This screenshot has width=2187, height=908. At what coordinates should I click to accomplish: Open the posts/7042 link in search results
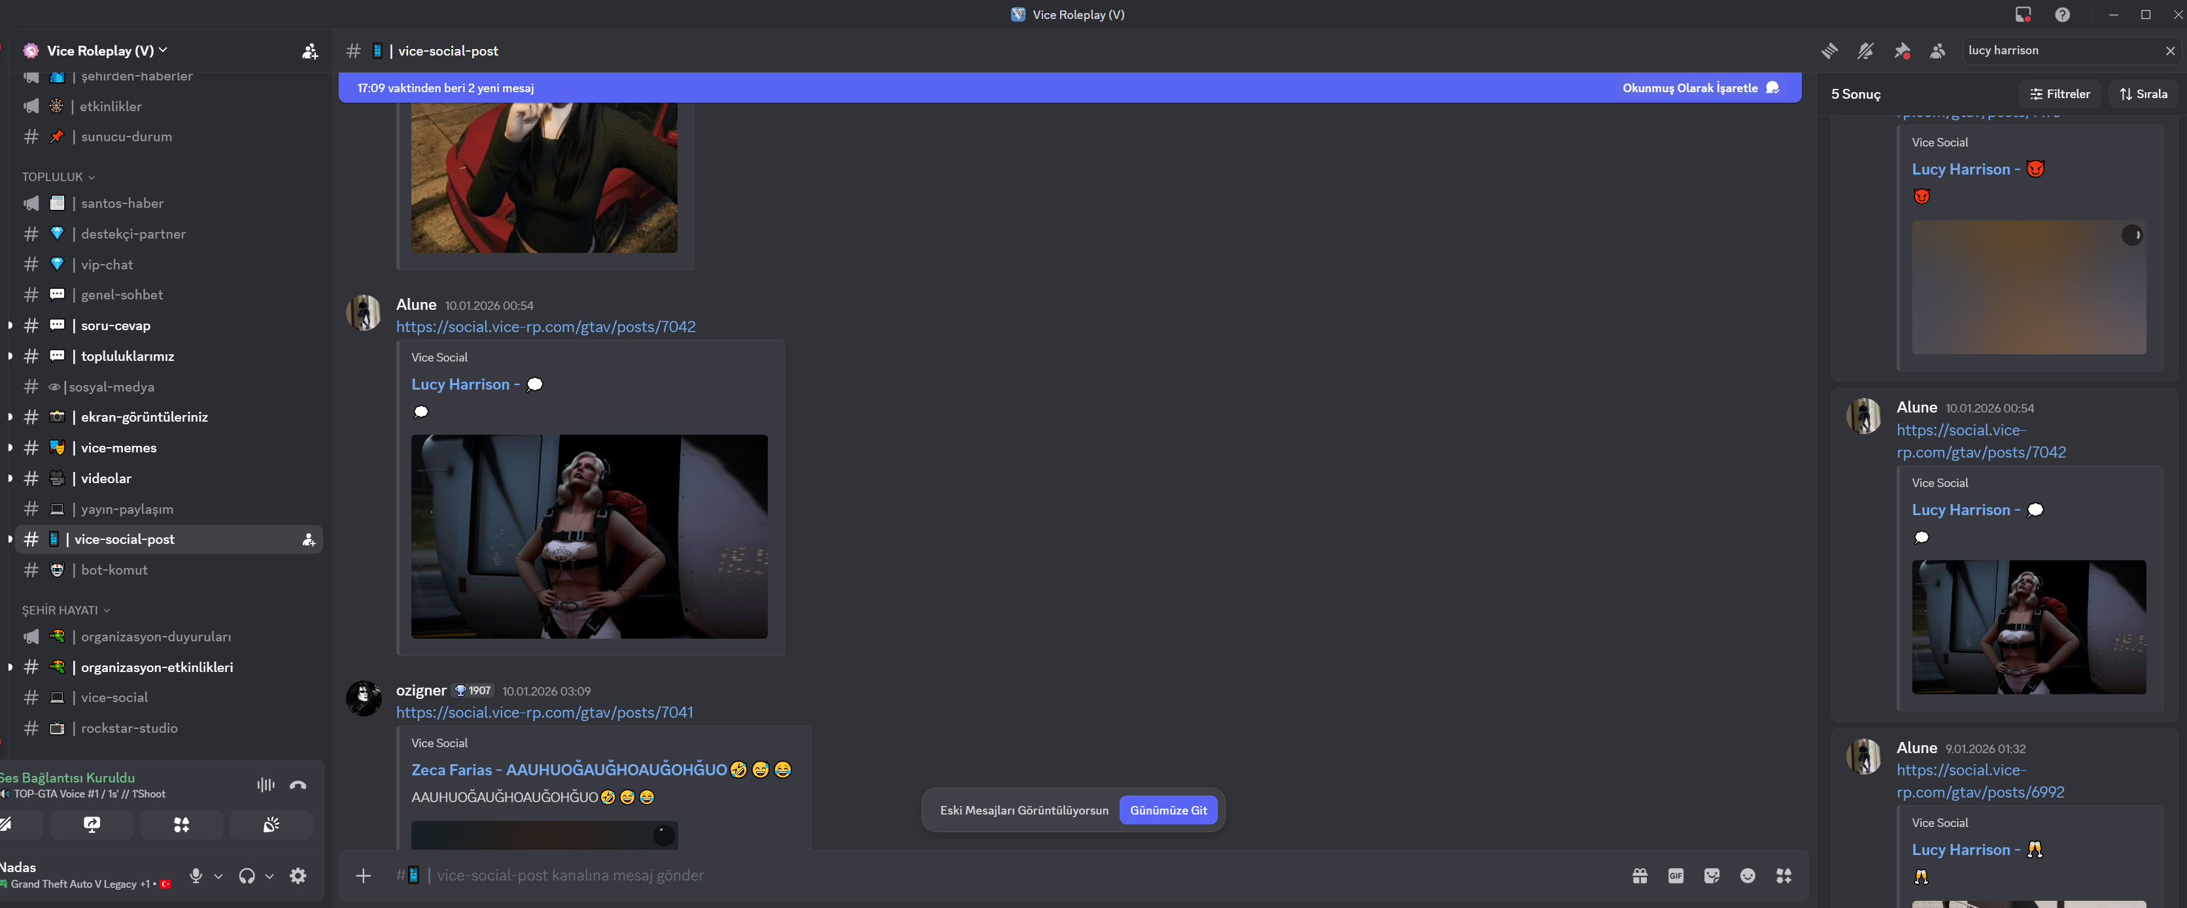(1982, 441)
